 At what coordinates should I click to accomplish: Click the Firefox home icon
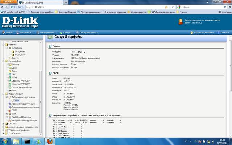tap(230, 7)
